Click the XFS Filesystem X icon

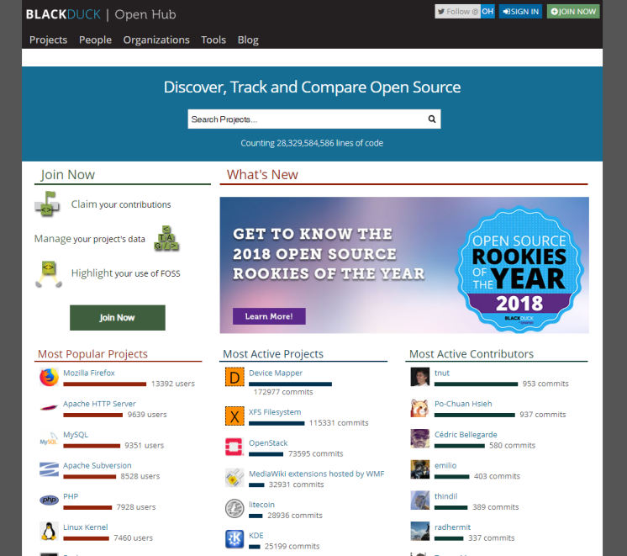tap(234, 416)
